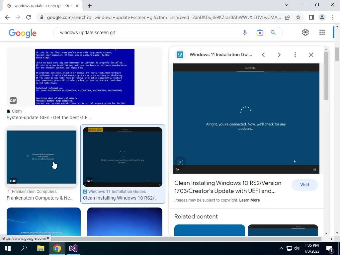Image resolution: width=340 pixels, height=255 pixels.
Task: Open System-update GIFs result title
Action: pos(49,118)
